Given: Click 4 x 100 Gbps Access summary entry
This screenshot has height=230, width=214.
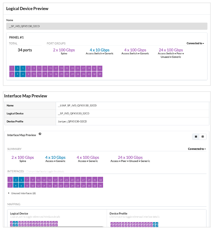Looking at the screenshot, I should tap(88, 159).
